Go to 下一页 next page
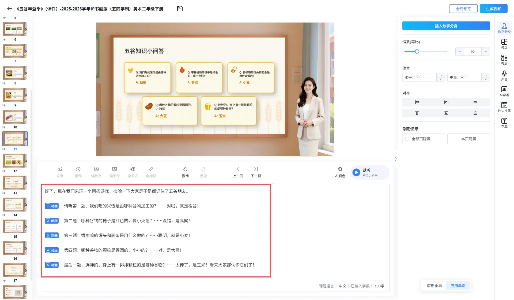 [x=256, y=172]
